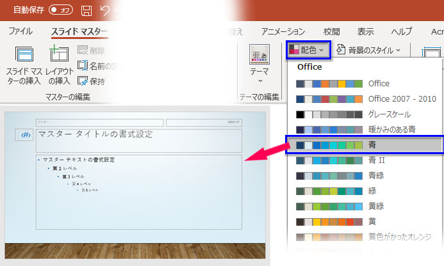Image resolution: width=444 pixels, height=266 pixels.
Task: Click the マスター テキストの書式設定 bullet line
Action: click(x=78, y=160)
